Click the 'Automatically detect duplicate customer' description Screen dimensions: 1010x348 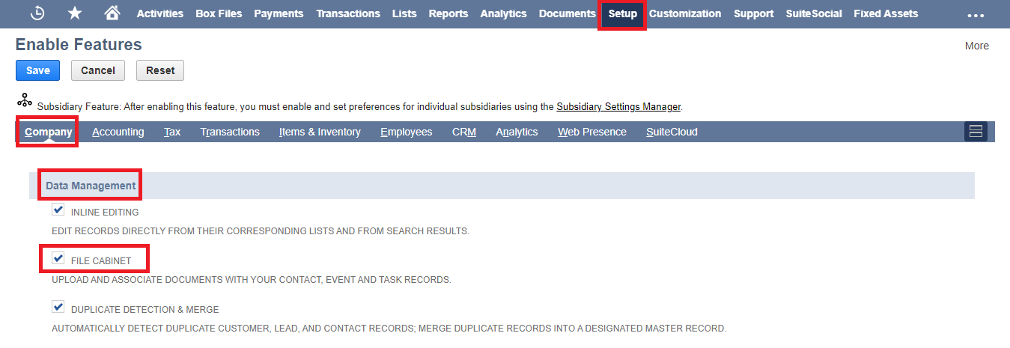[389, 329]
